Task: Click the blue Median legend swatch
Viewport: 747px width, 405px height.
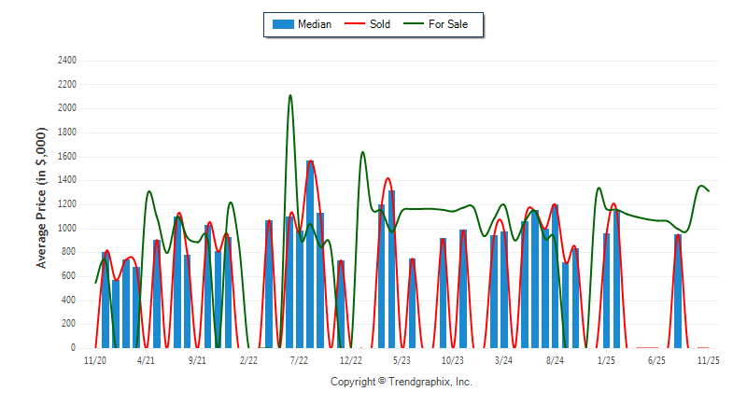Action: [x=281, y=24]
